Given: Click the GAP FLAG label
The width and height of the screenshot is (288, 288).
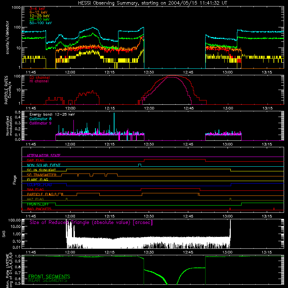Looking at the screenshot, I should [35, 160].
